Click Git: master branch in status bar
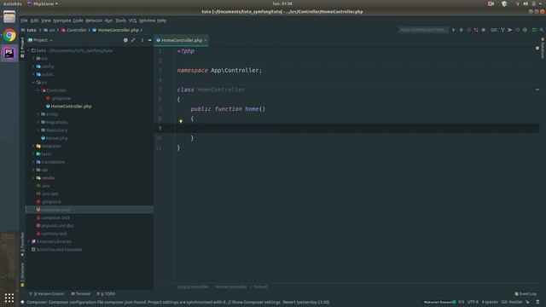Viewport: 546px width, 307px height. coord(512,302)
